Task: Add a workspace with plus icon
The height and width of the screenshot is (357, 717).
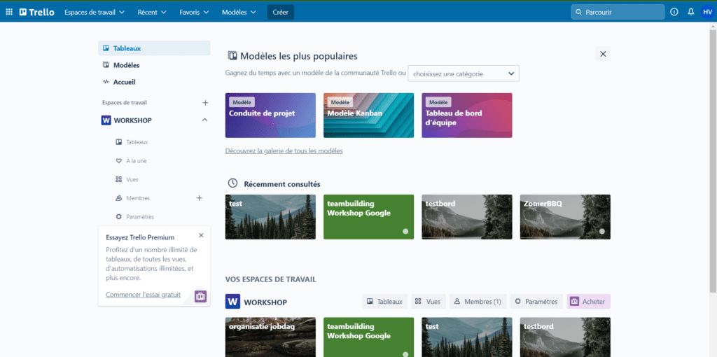Action: point(205,103)
